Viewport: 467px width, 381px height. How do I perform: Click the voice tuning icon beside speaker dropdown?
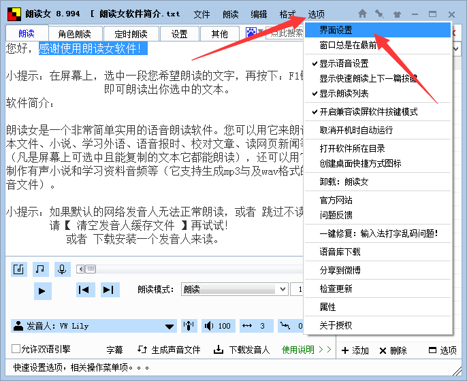click(189, 326)
